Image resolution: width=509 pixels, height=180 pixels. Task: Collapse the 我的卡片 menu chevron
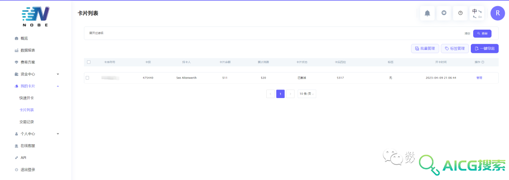pos(58,86)
